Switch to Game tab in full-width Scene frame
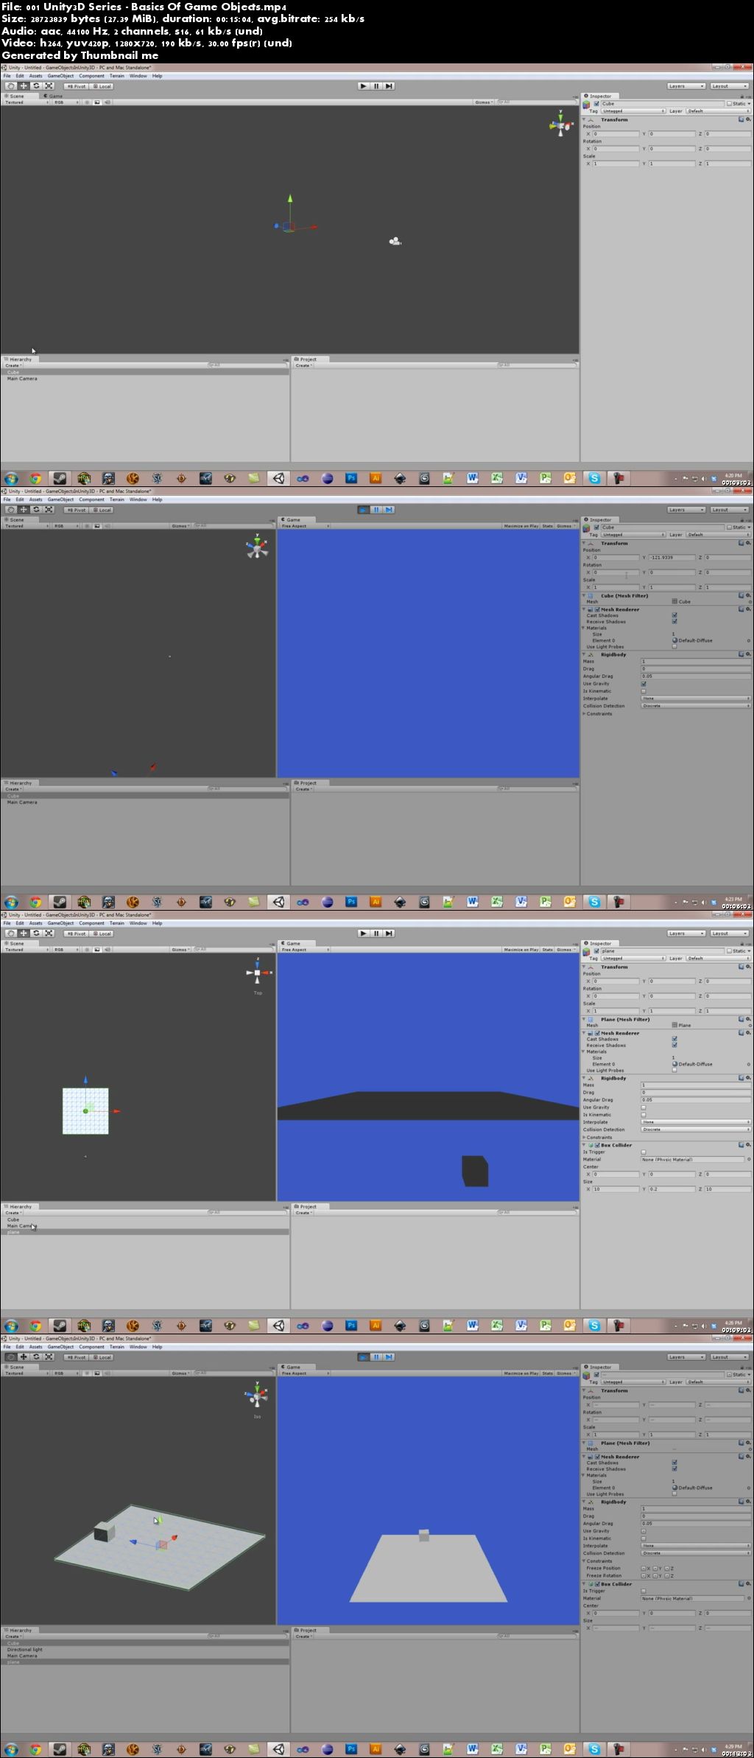 coord(55,96)
